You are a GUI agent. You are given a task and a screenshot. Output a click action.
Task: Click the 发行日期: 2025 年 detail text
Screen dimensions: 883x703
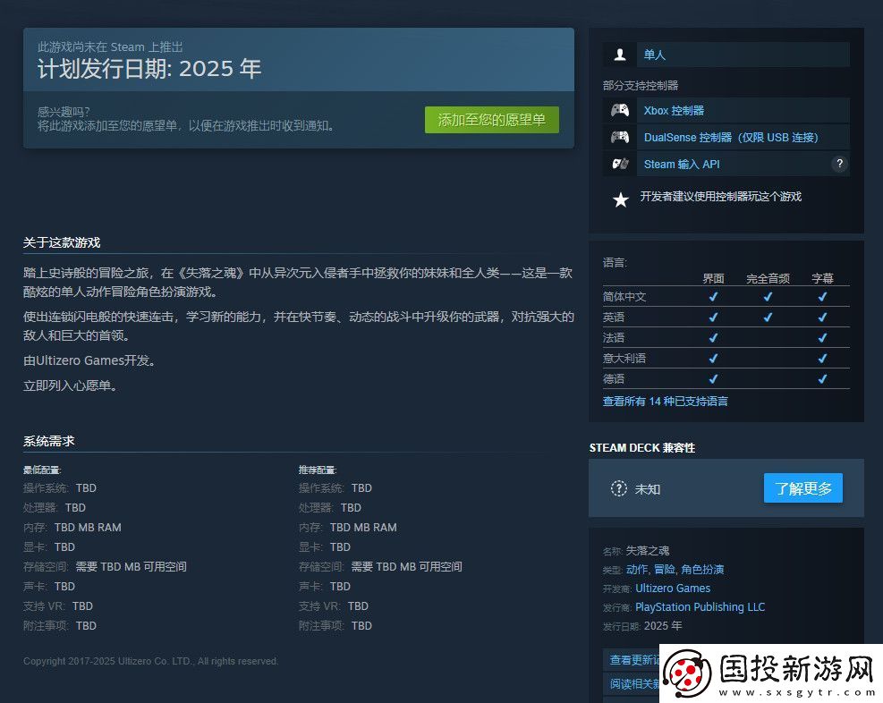tap(642, 626)
